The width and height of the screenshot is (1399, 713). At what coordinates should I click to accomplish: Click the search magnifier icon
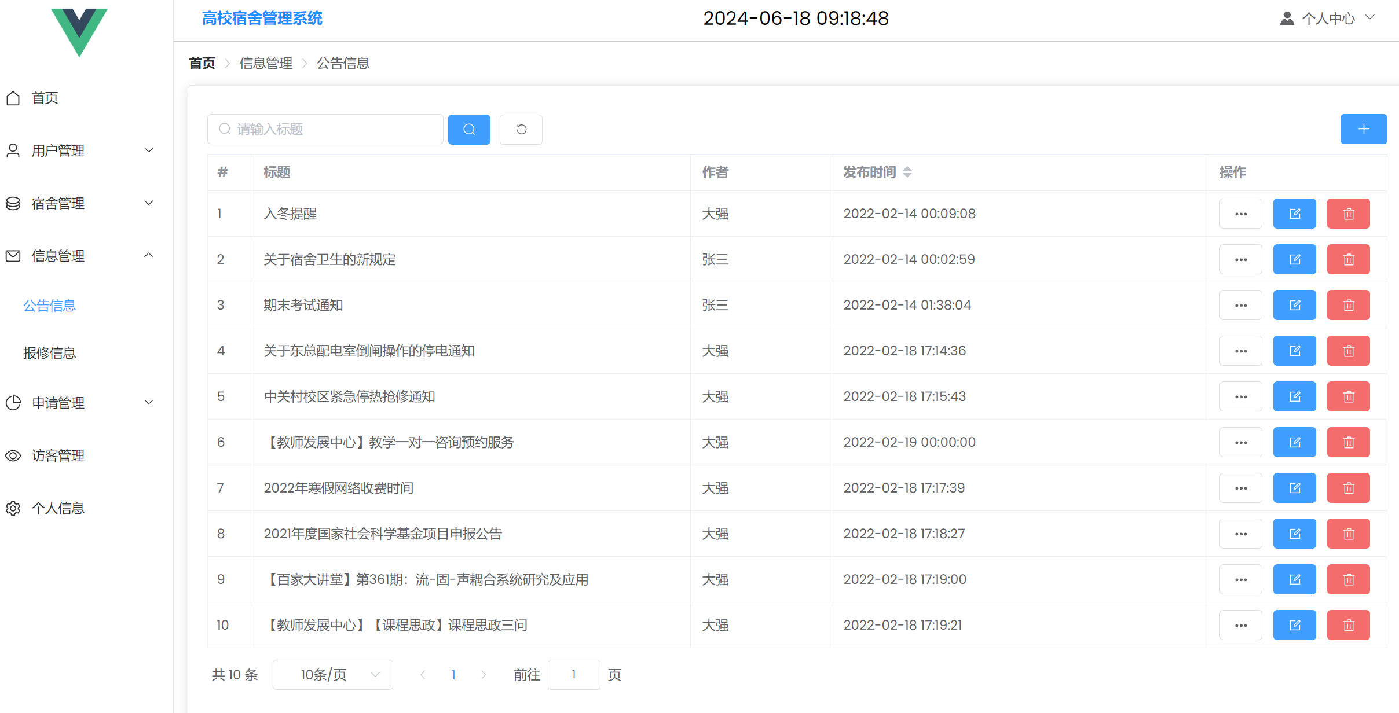coord(469,129)
